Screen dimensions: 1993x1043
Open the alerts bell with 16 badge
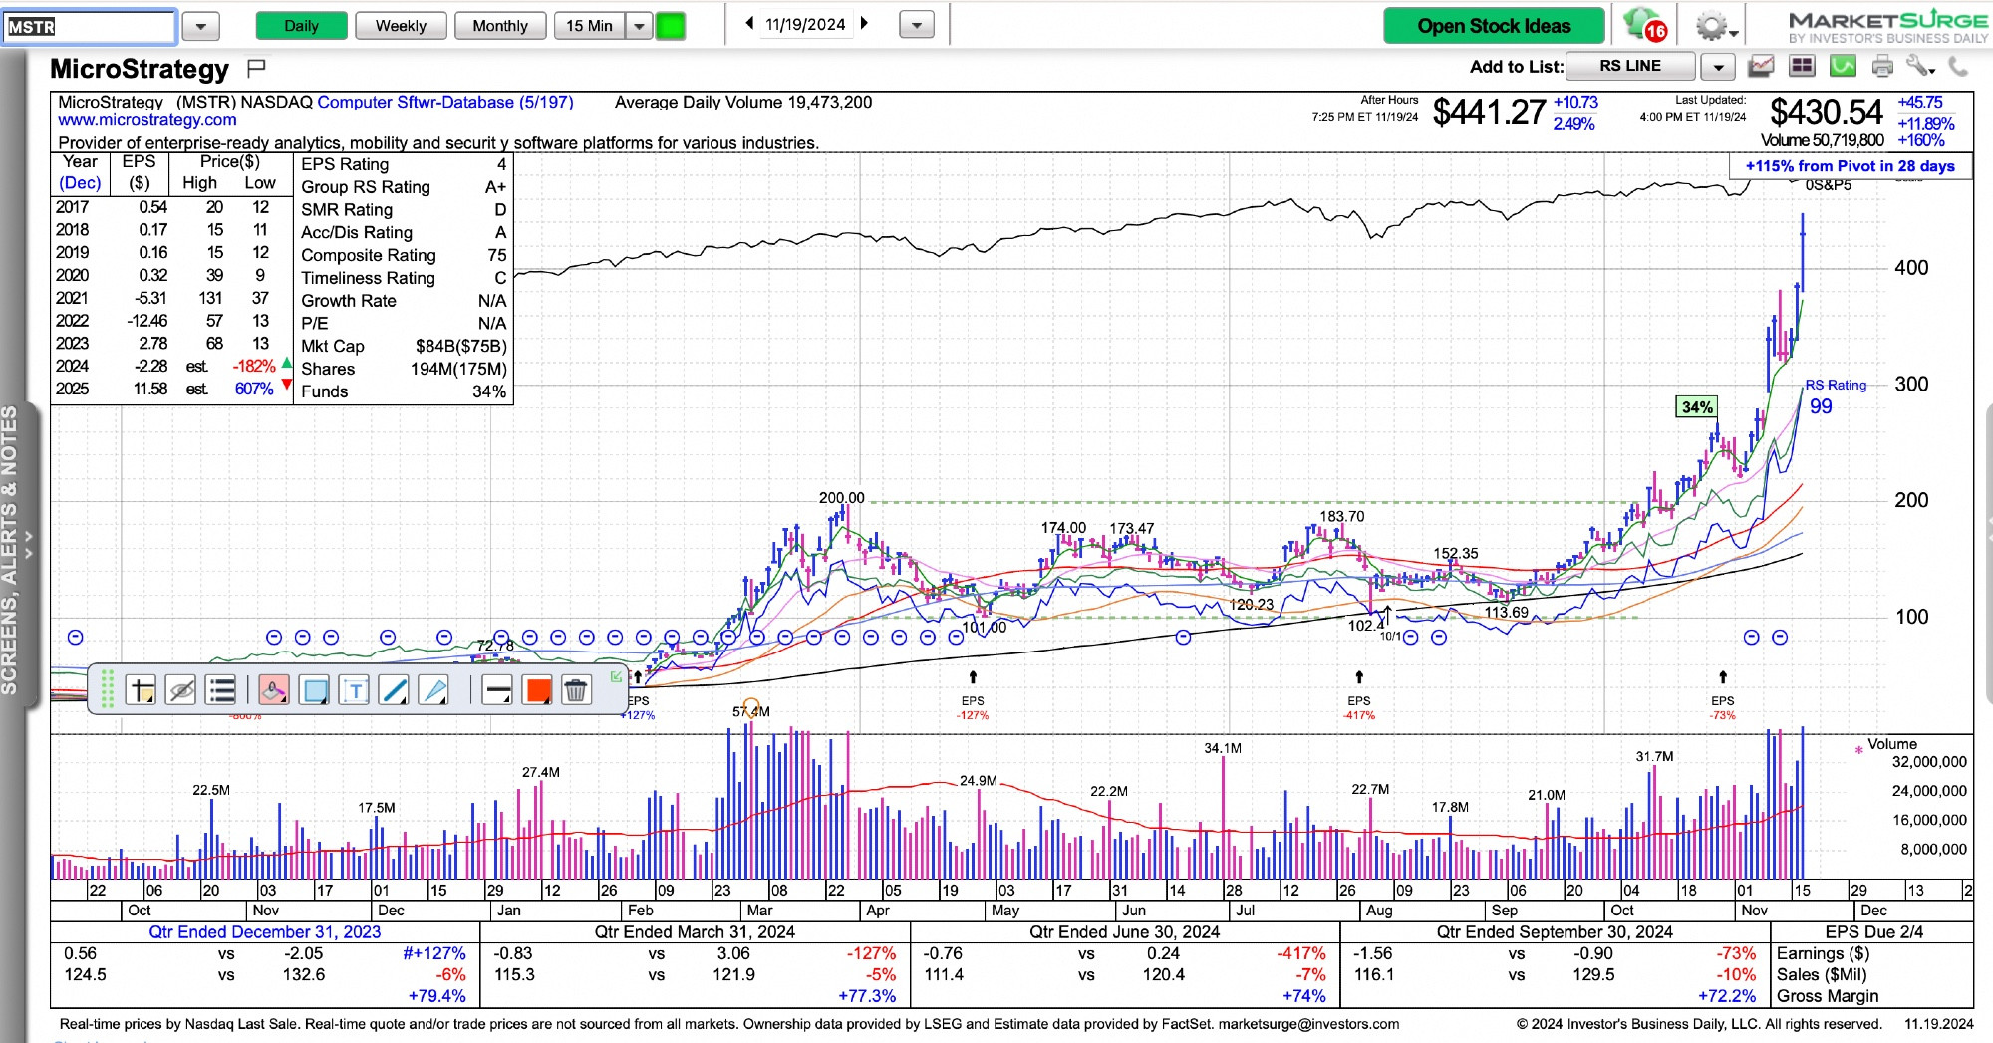(1645, 25)
